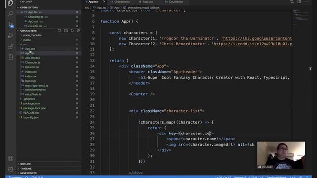The width and height of the screenshot is (317, 178).
Task: Expand the OUTLINE panel
Action: [25, 164]
